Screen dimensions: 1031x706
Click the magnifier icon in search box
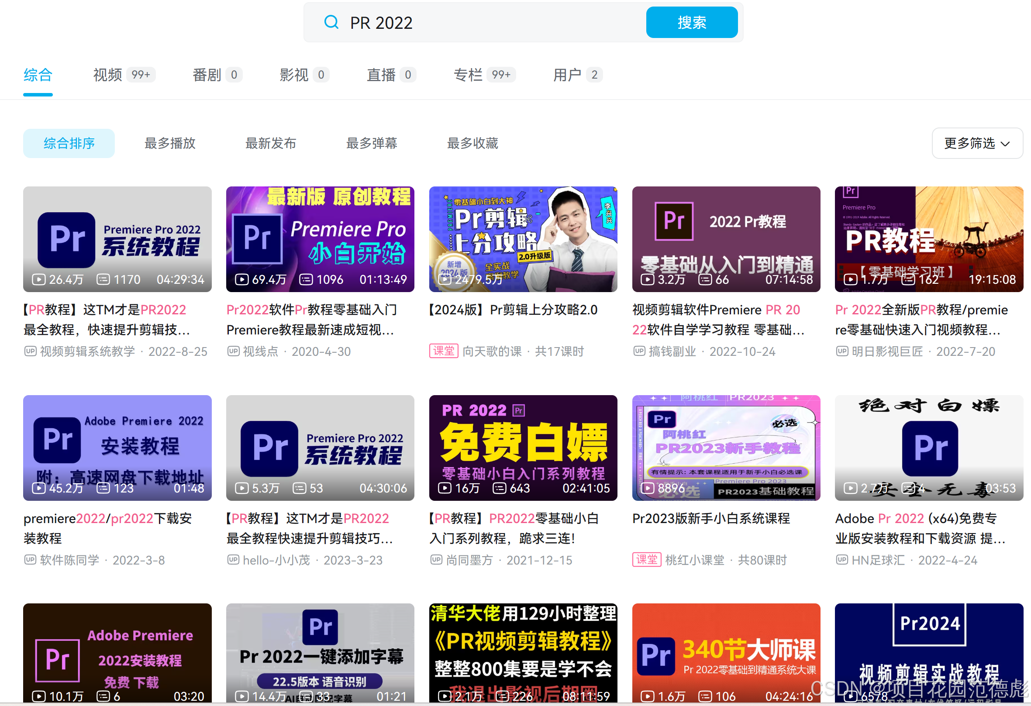[x=331, y=22]
